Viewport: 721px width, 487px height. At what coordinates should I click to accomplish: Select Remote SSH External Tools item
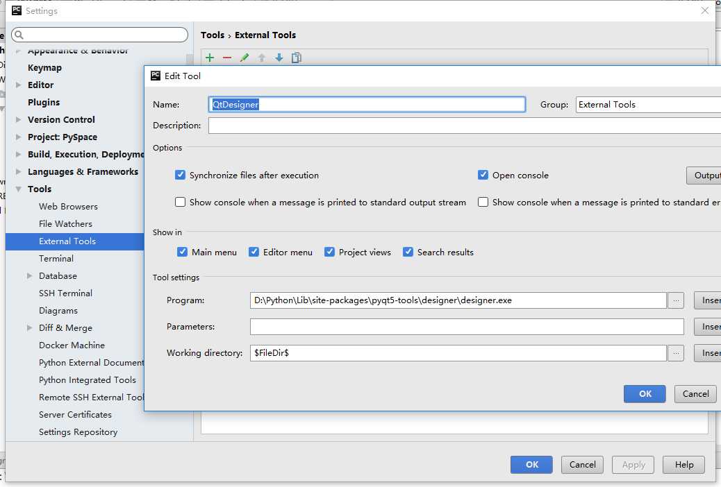[x=92, y=398]
